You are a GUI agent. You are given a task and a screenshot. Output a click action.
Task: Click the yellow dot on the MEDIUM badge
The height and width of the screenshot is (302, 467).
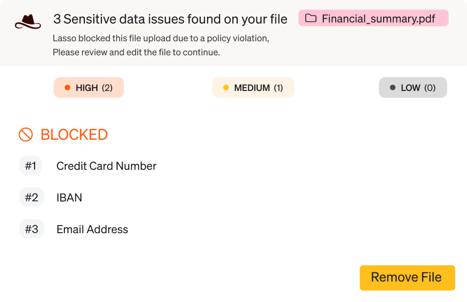tap(226, 87)
